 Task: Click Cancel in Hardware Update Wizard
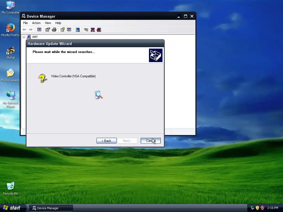[x=151, y=141]
